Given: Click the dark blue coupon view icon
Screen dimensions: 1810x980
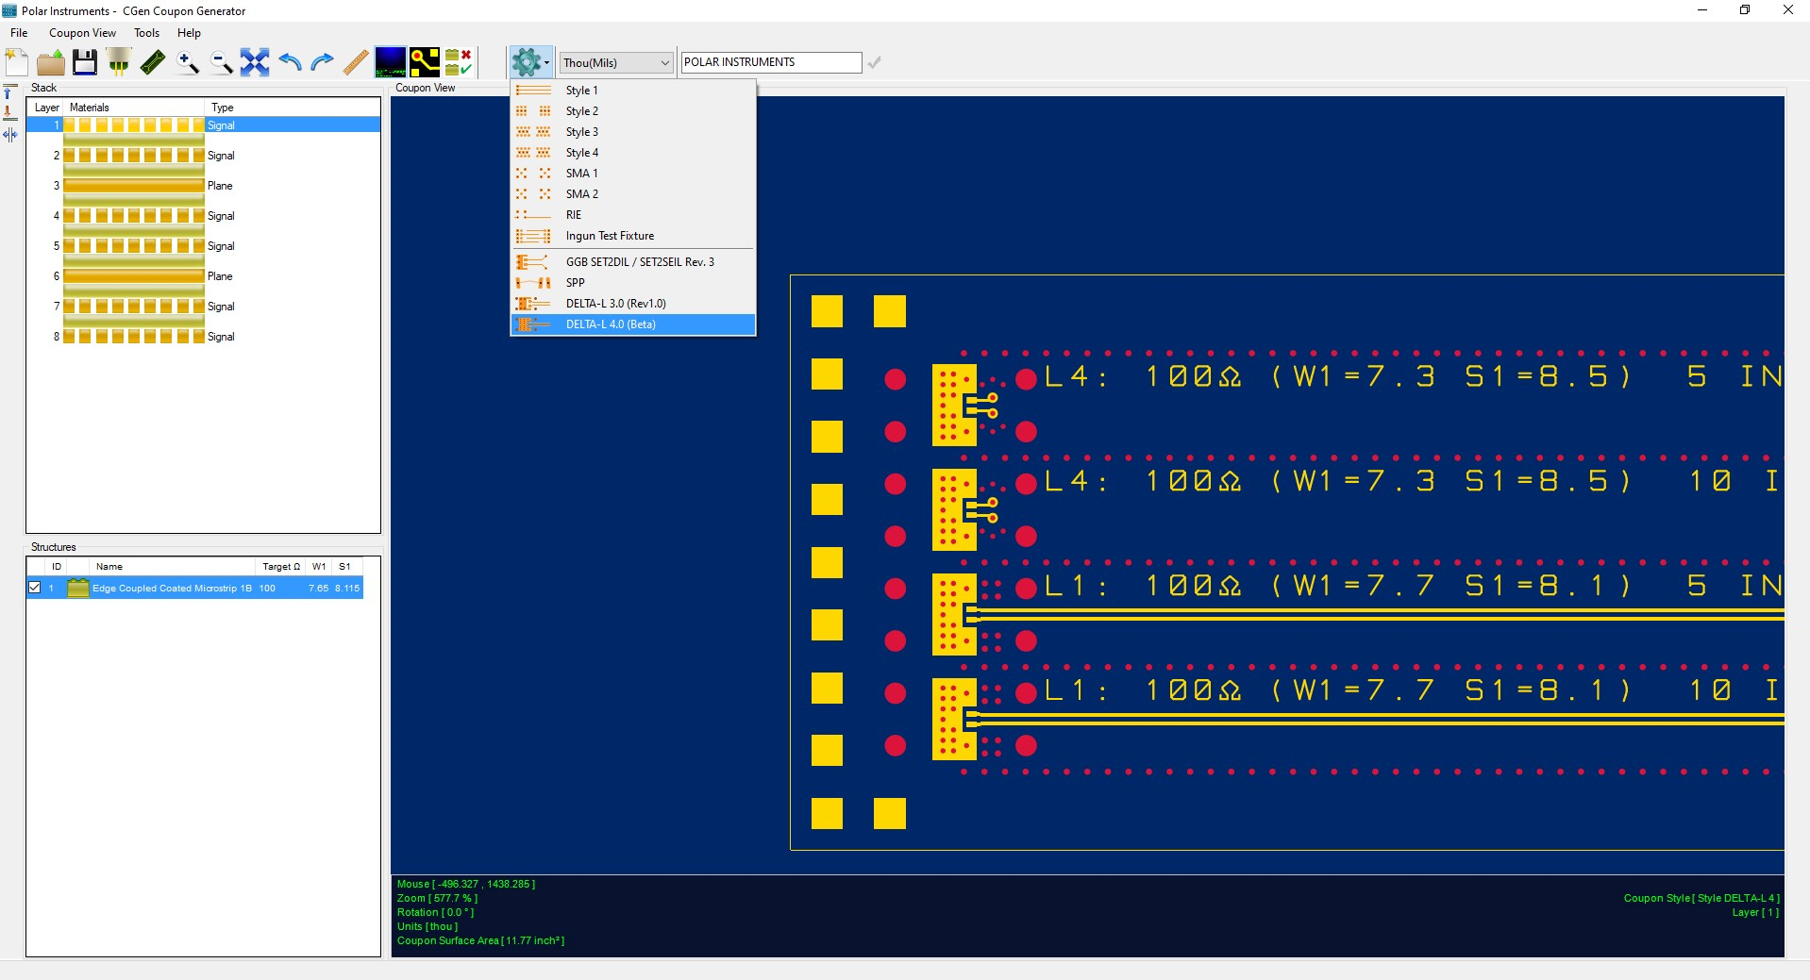Looking at the screenshot, I should pos(391,62).
